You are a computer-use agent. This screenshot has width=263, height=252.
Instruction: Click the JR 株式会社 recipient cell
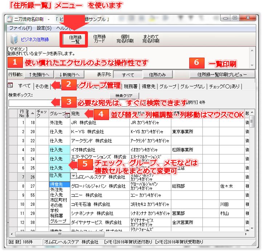pos(100,123)
